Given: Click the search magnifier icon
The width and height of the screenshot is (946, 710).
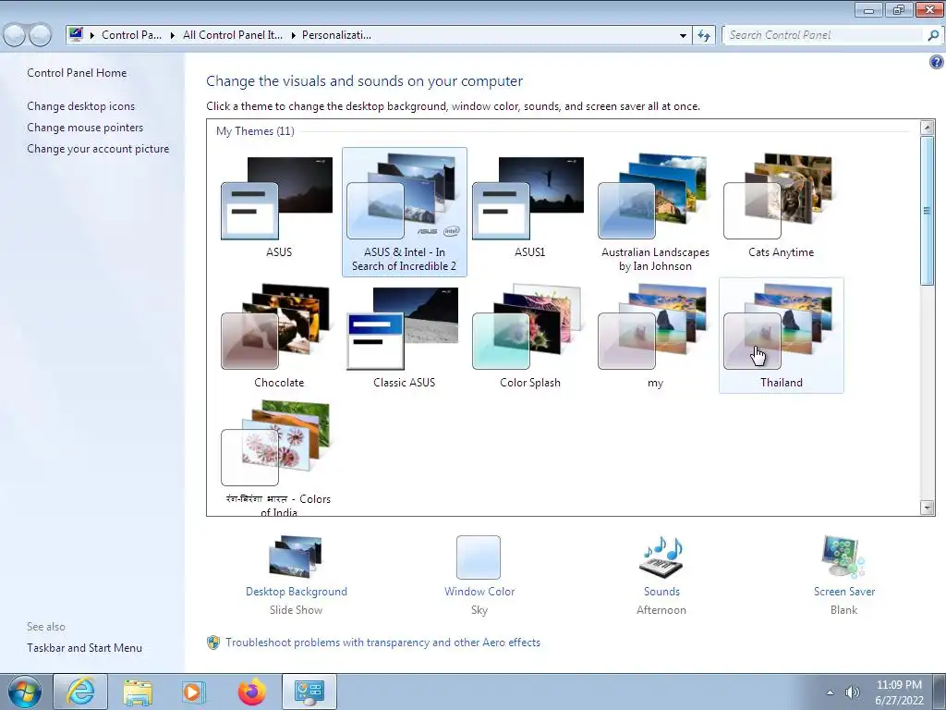Looking at the screenshot, I should coord(933,35).
